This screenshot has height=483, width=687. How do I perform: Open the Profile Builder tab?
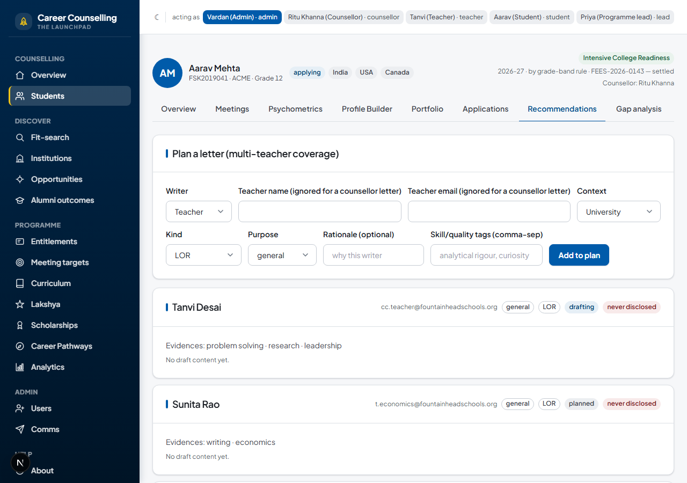pos(367,109)
